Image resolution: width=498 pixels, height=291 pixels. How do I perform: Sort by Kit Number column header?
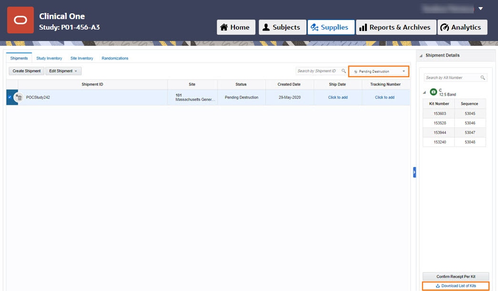point(439,104)
